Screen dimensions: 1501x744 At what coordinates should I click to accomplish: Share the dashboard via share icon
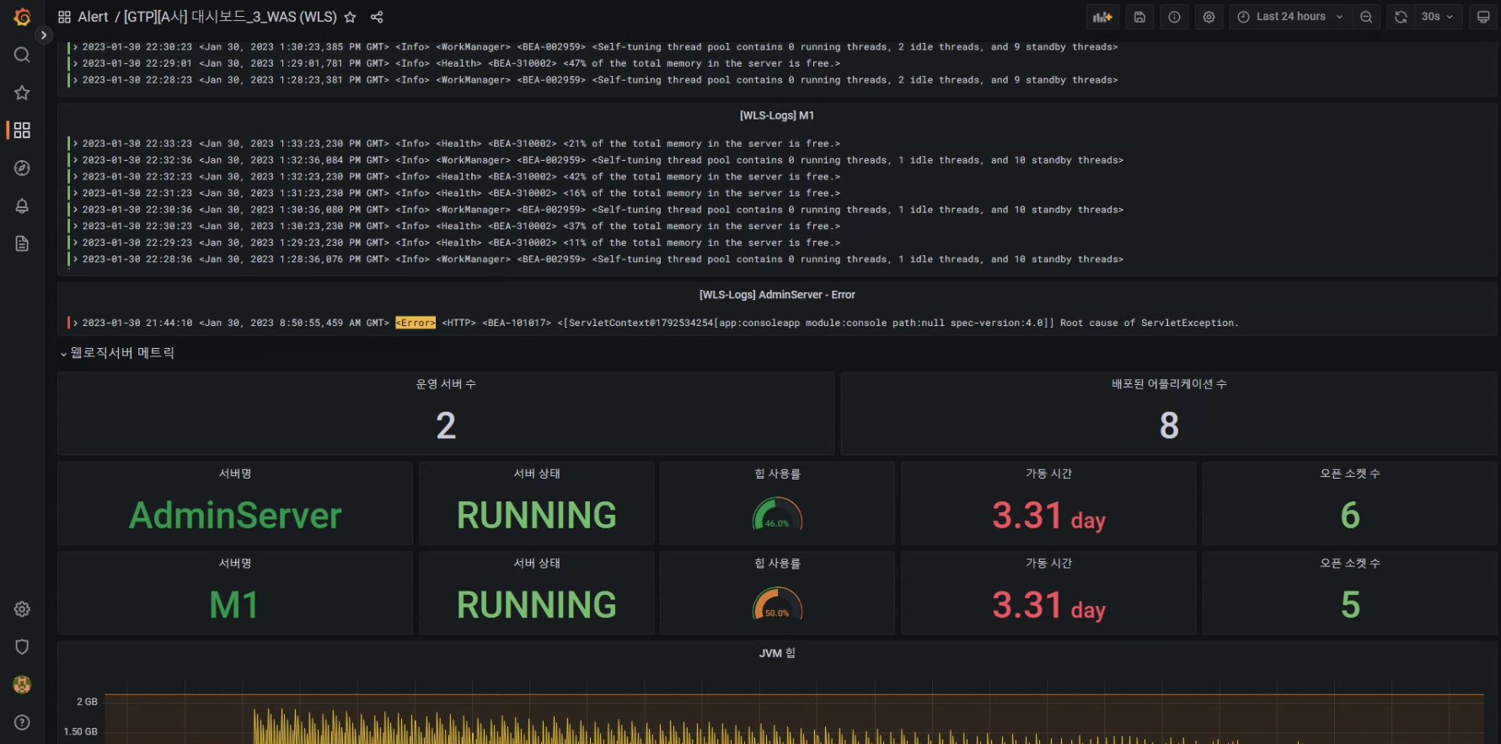[x=377, y=17]
